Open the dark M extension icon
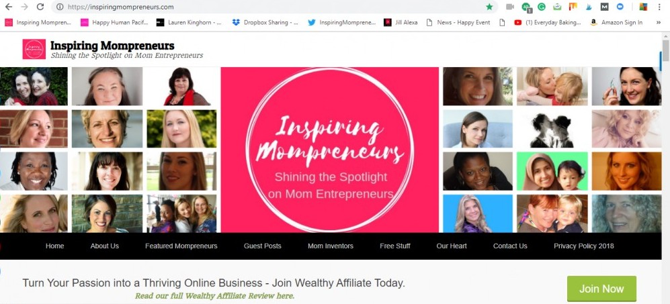Viewport: 670px width, 304px height. pos(604,7)
